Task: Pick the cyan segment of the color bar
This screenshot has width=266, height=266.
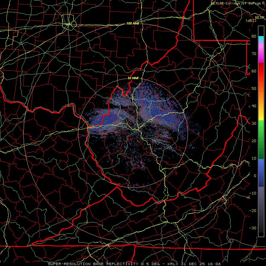Action: coord(261,39)
